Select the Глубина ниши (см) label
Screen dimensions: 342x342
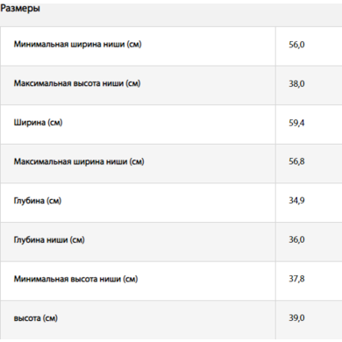tap(49, 240)
